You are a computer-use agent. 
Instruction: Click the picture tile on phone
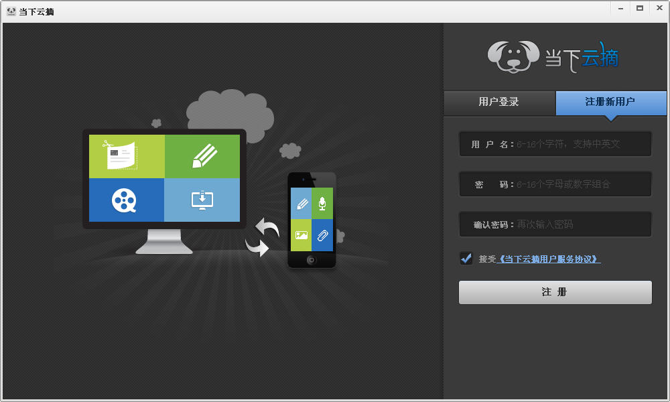pyautogui.click(x=301, y=235)
